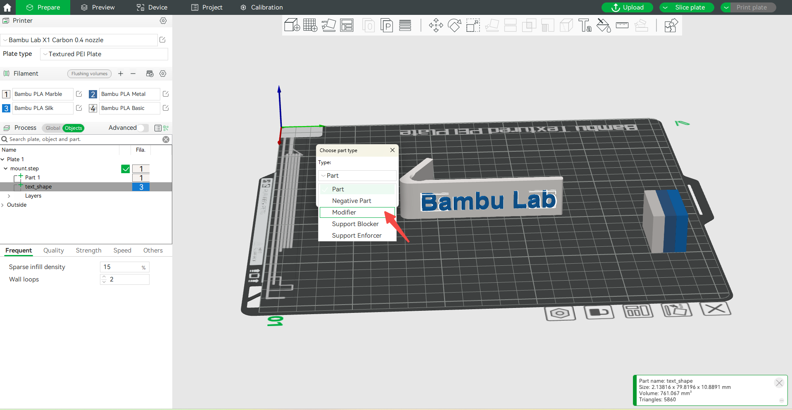Switch to the Preview tab
The image size is (792, 410).
coord(98,7)
